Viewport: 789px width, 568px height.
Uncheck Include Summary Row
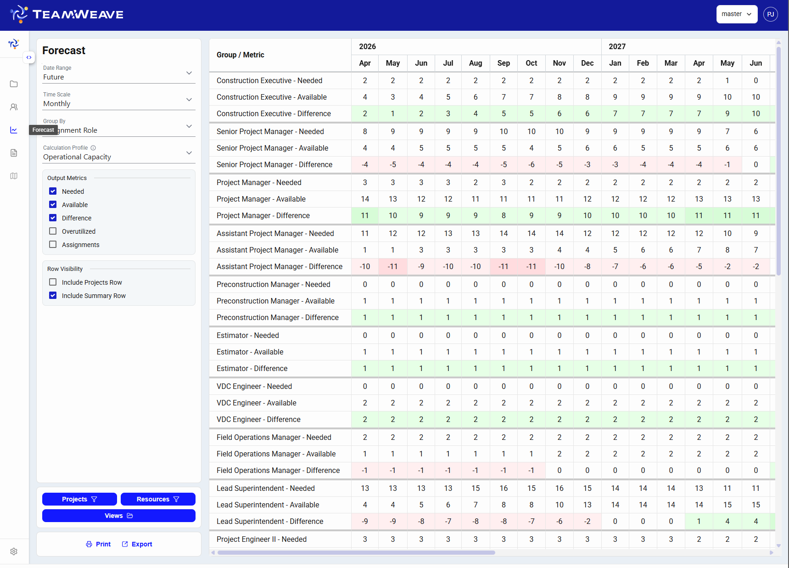click(53, 295)
